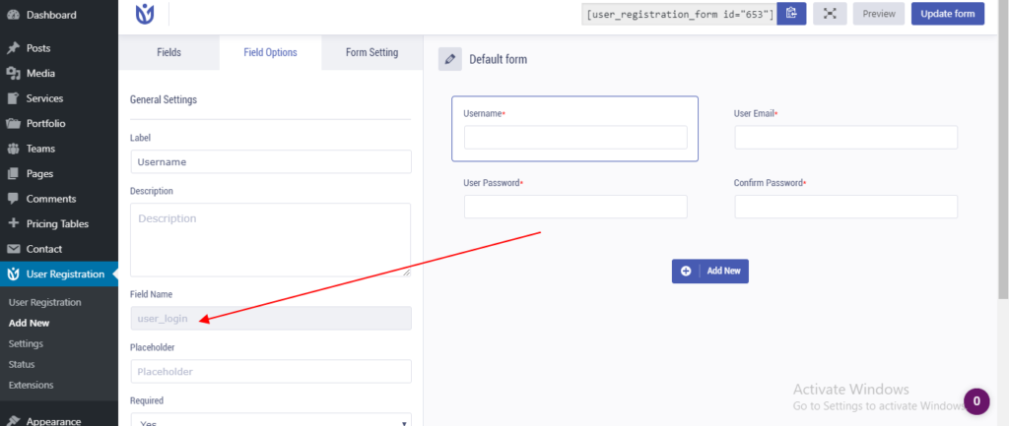Click the Update form button
The image size is (1009, 426).
click(947, 14)
